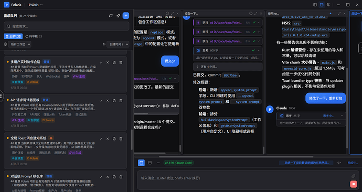Viewport: 362px width, 192px height.
Task: Click the Polaris app logo in title bar
Action: click(6, 5)
